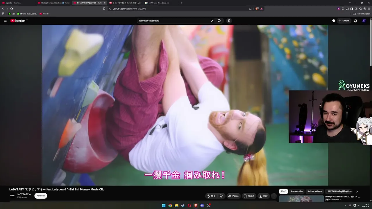Viewport: 372px width, 209px height.
Task: Open the Oluştur create menu
Action: (x=344, y=21)
